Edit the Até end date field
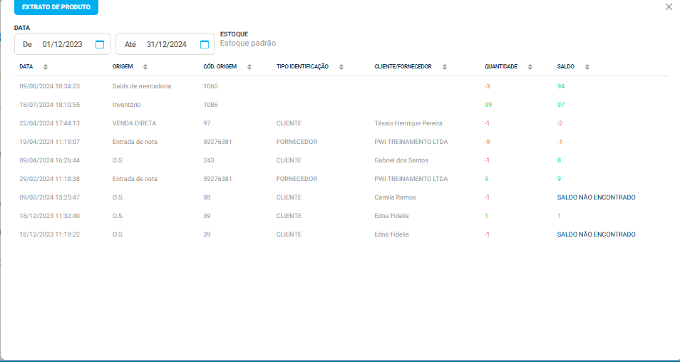The width and height of the screenshot is (680, 362). click(x=166, y=44)
